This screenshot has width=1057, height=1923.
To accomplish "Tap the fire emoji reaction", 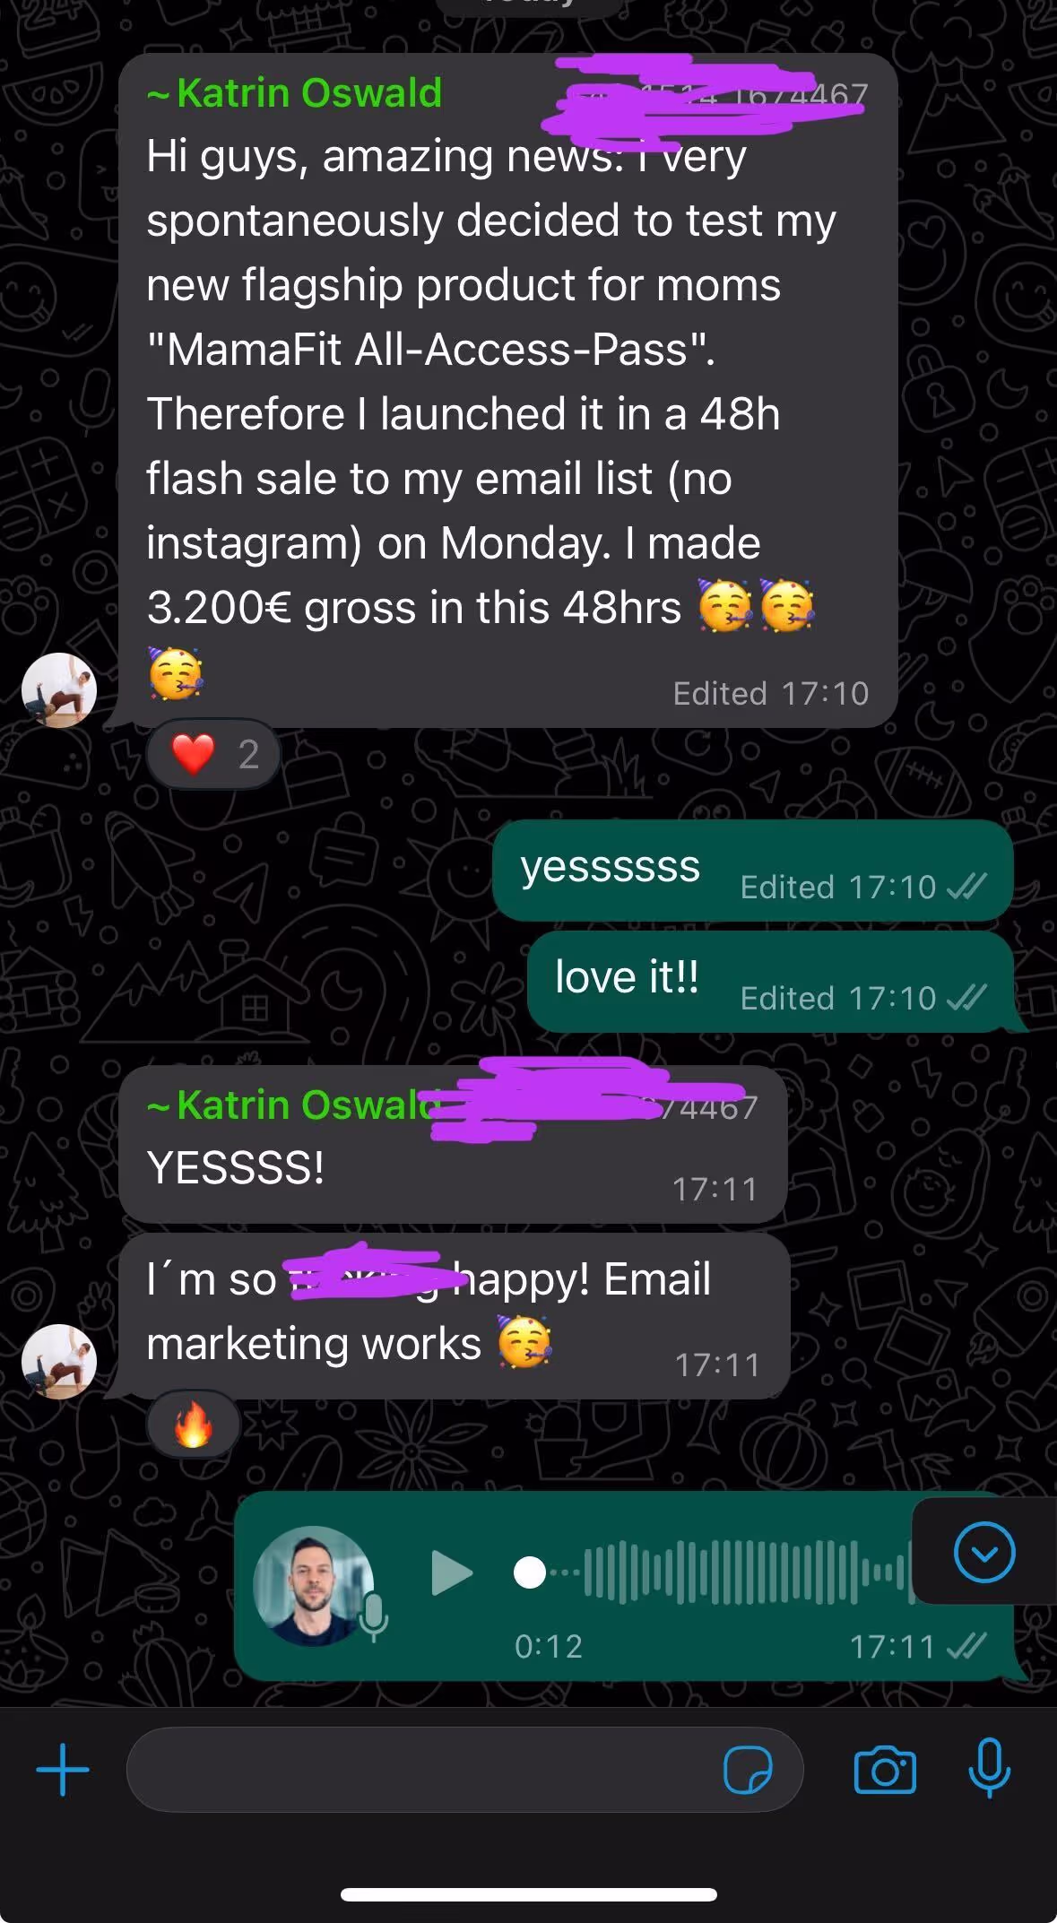I will 193,1425.
